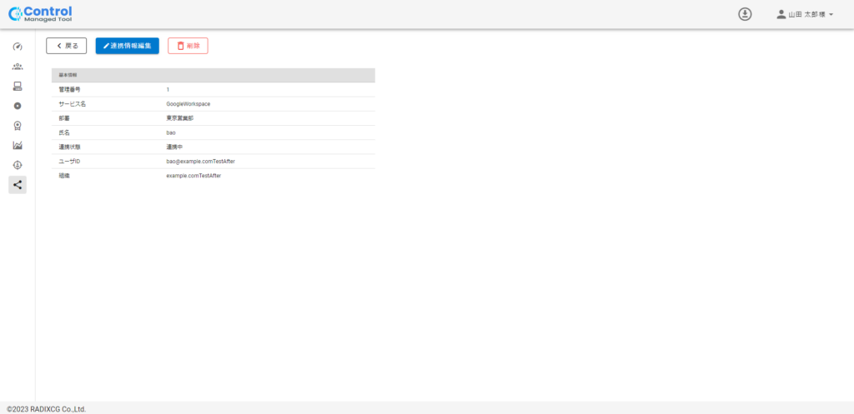Image resolution: width=854 pixels, height=414 pixels.
Task: Click the 東京営業部 department value
Action: (x=180, y=118)
